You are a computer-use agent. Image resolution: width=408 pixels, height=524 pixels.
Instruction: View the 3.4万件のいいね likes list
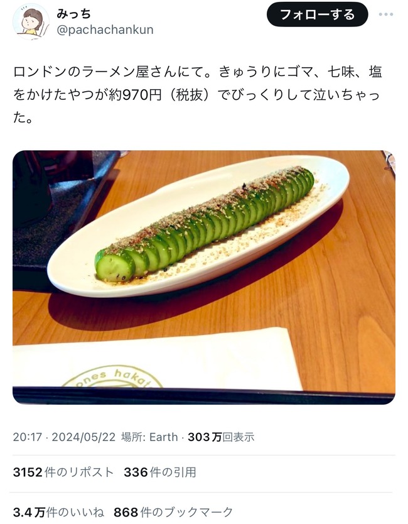(x=58, y=512)
